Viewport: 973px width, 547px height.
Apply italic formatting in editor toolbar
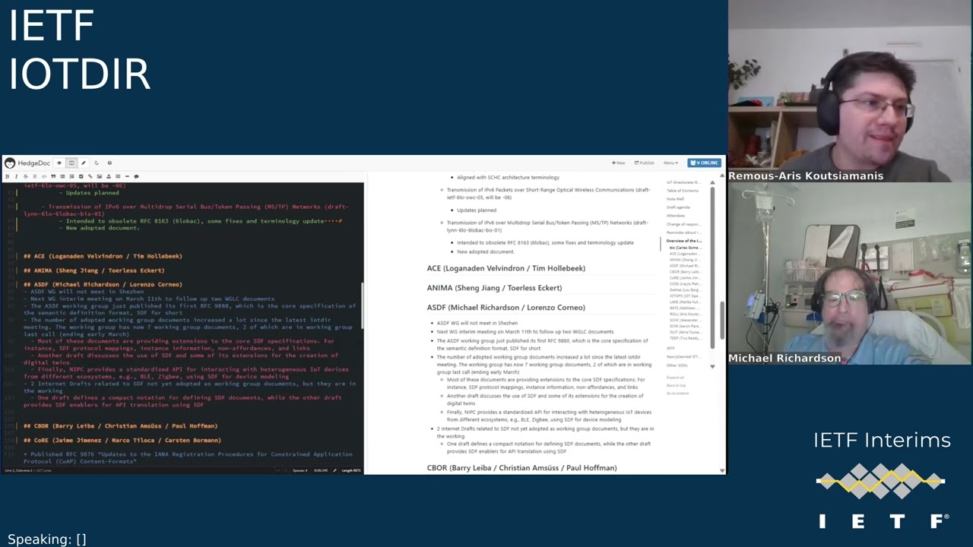16,176
